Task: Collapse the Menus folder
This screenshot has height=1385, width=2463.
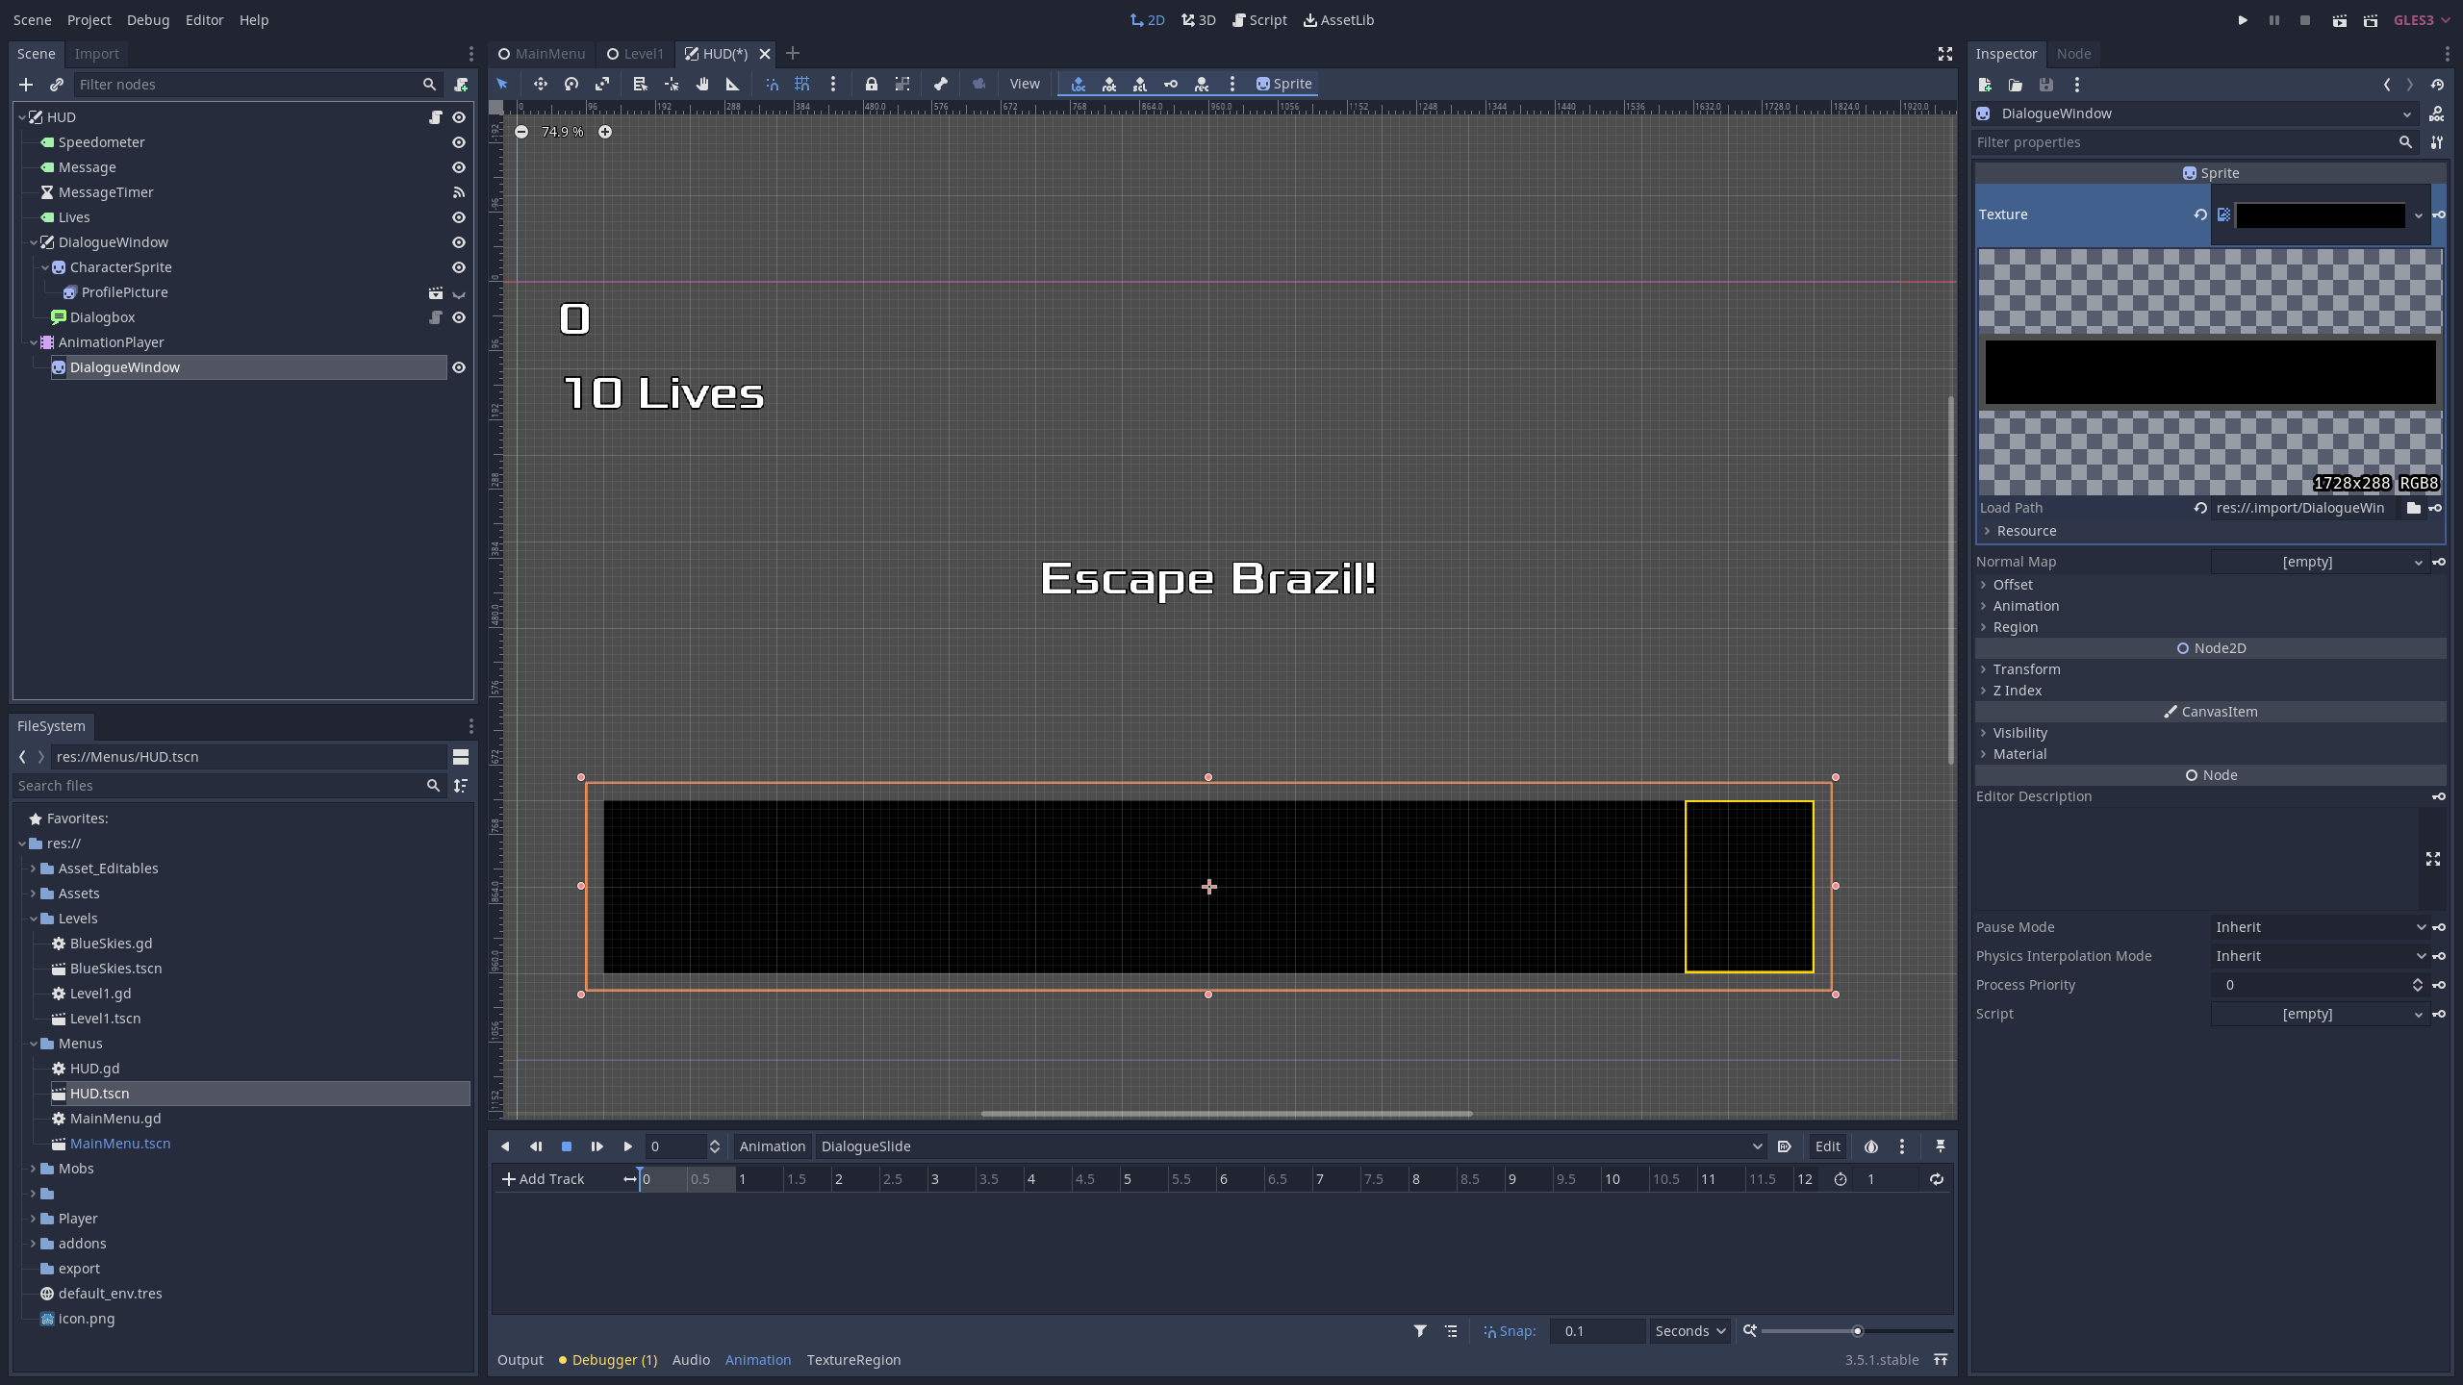Action: click(x=34, y=1044)
